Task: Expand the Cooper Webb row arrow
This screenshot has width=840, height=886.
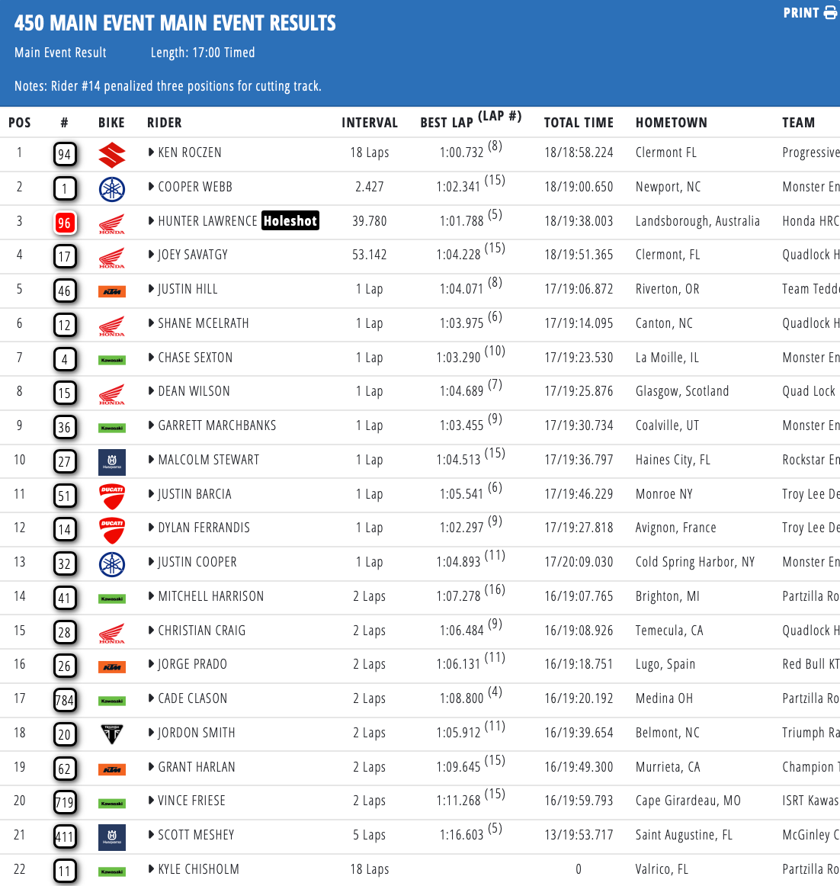Action: click(152, 187)
